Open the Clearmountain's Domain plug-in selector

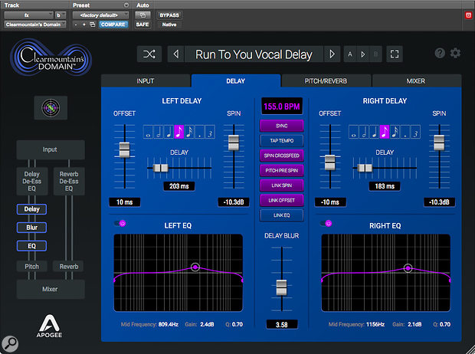(35, 25)
